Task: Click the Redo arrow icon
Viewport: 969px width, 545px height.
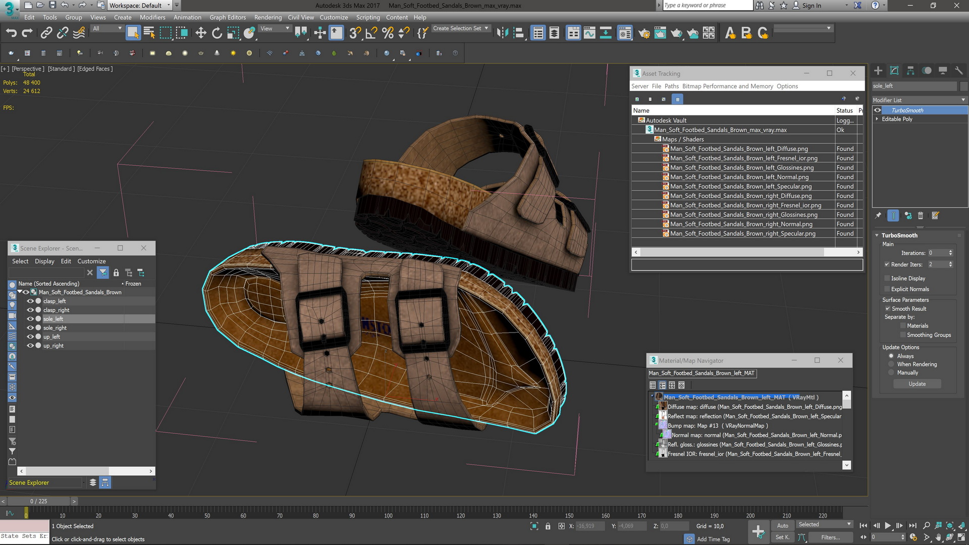Action: click(27, 33)
